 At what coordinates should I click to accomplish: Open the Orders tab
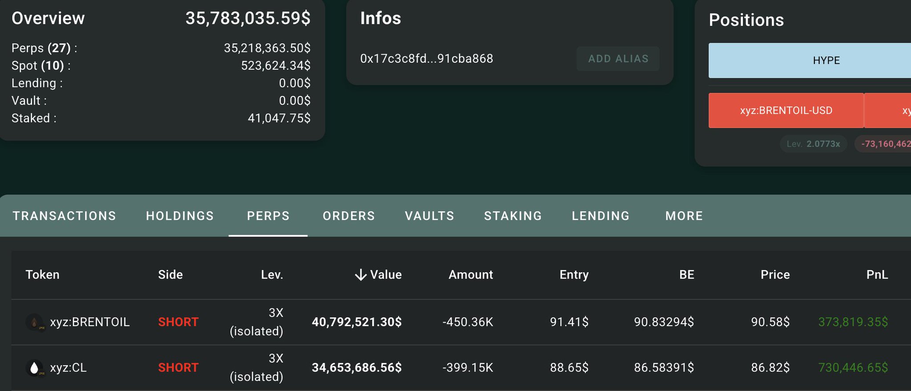click(349, 216)
